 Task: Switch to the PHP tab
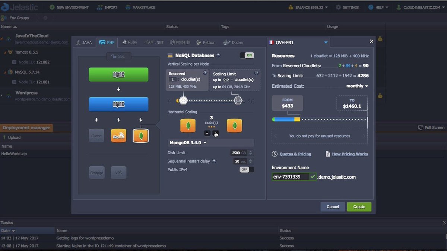(107, 42)
